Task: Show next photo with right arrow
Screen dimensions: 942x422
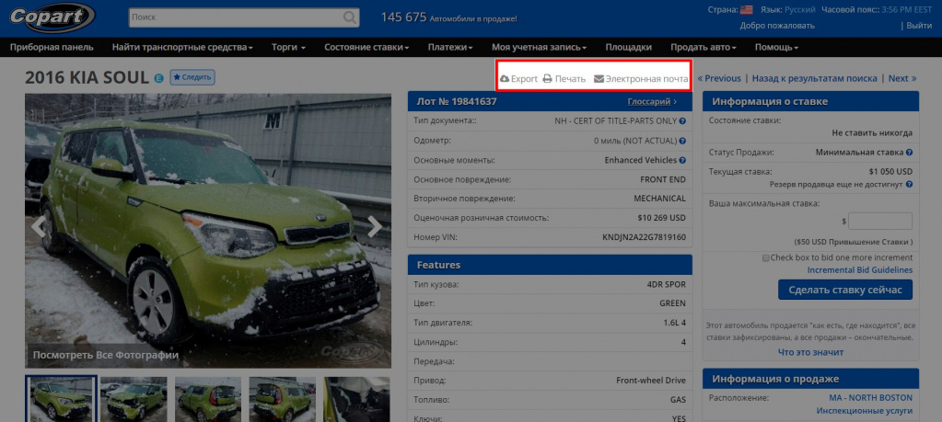Action: (375, 226)
